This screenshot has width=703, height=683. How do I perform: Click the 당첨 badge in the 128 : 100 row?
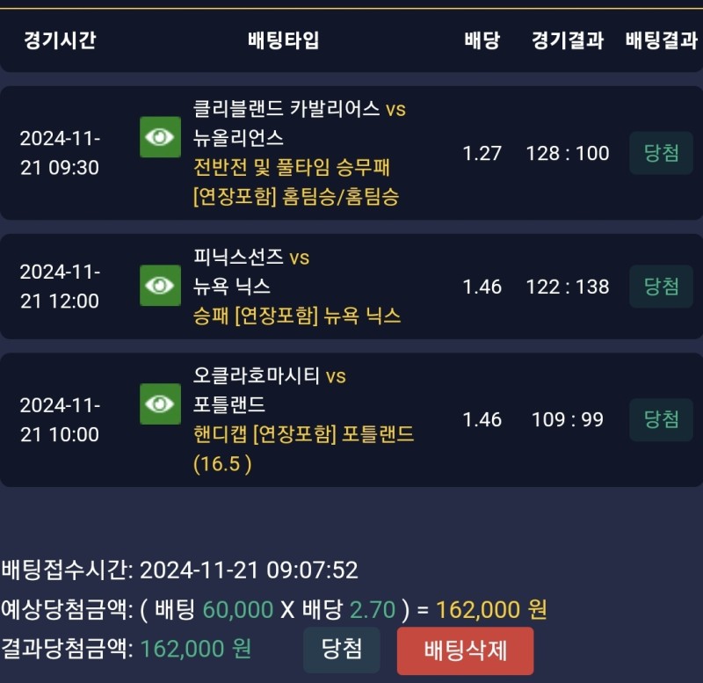pyautogui.click(x=662, y=153)
